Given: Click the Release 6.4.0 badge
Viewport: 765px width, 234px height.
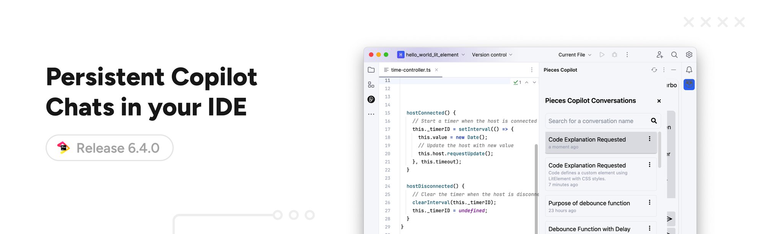Looking at the screenshot, I should [x=110, y=148].
